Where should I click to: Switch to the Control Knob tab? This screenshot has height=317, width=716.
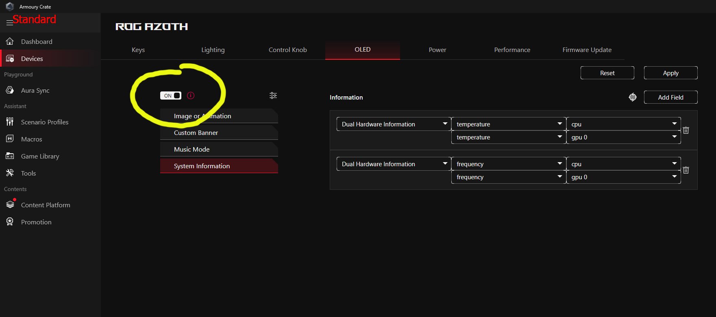pos(288,50)
